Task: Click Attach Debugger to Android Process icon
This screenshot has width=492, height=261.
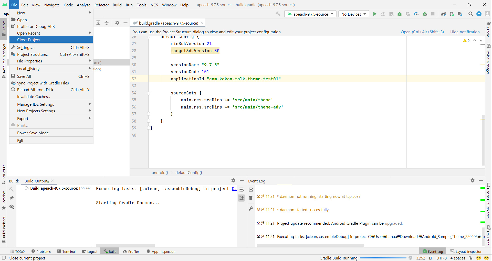Action: [425, 14]
